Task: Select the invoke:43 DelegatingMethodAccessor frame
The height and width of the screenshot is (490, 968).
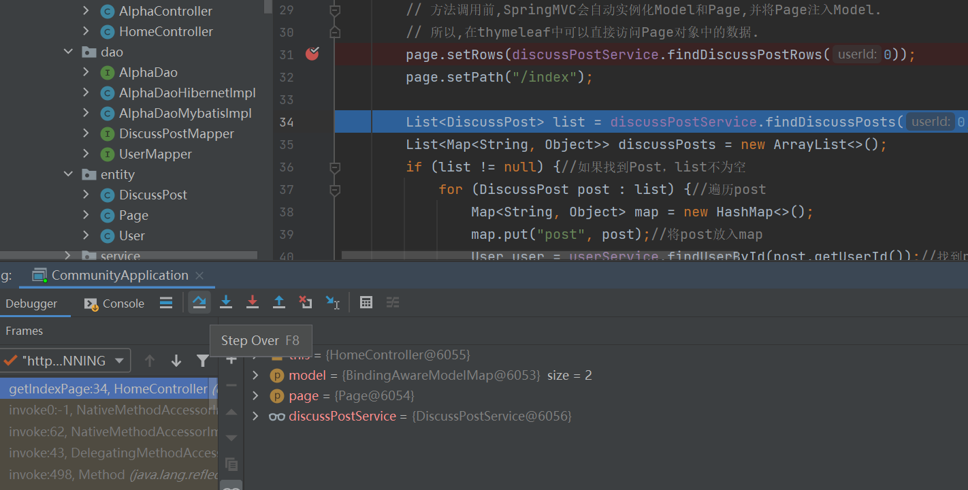Action: (109, 453)
